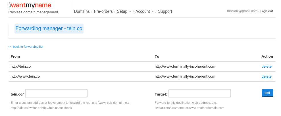
Task: Click the Forwarding manager - tein.co heading
Action: pyautogui.click(x=49, y=28)
